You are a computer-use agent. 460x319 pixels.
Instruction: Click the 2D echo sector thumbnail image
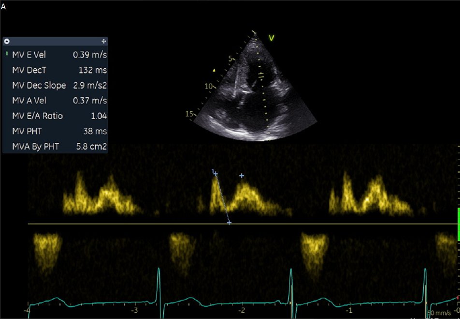255,87
